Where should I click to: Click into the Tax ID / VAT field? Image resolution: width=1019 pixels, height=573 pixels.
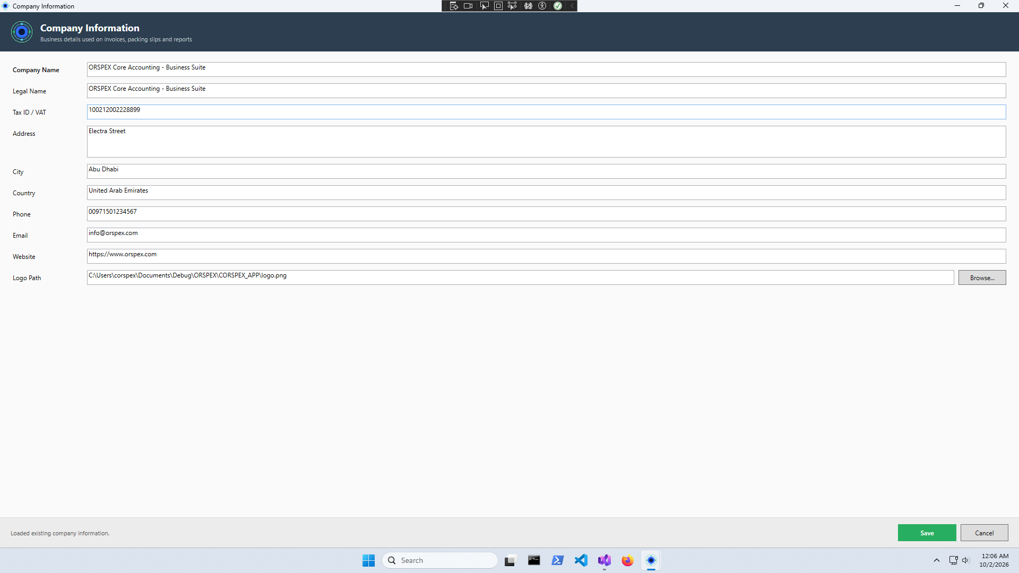546,112
